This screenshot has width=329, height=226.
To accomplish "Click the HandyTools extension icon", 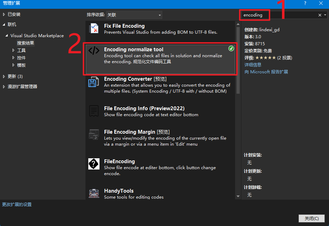I will pyautogui.click(x=94, y=193).
